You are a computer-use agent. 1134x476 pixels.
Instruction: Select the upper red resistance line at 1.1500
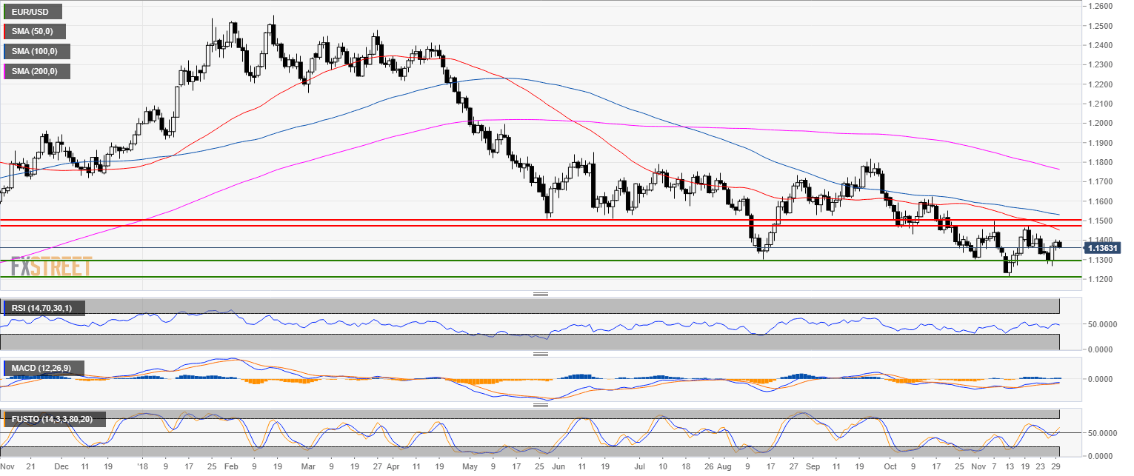tap(518, 220)
